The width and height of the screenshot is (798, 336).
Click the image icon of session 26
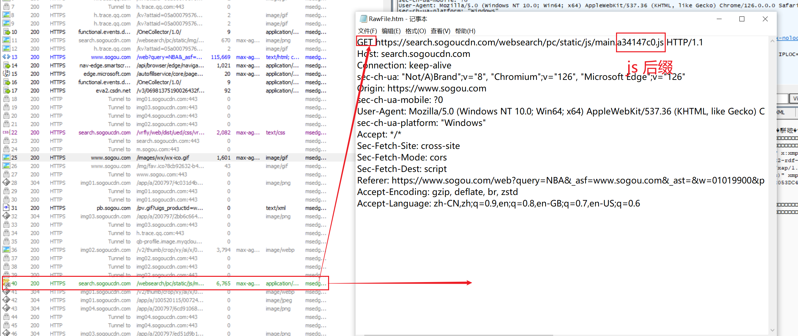(x=6, y=166)
